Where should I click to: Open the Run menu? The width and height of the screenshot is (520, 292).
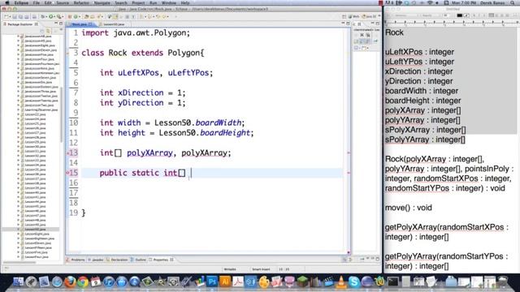point(154,2)
